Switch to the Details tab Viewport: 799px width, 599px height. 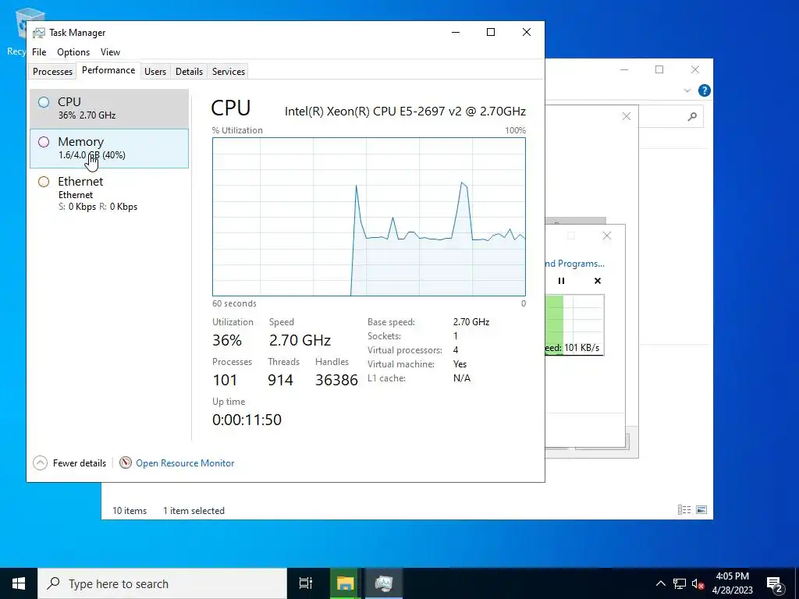189,71
